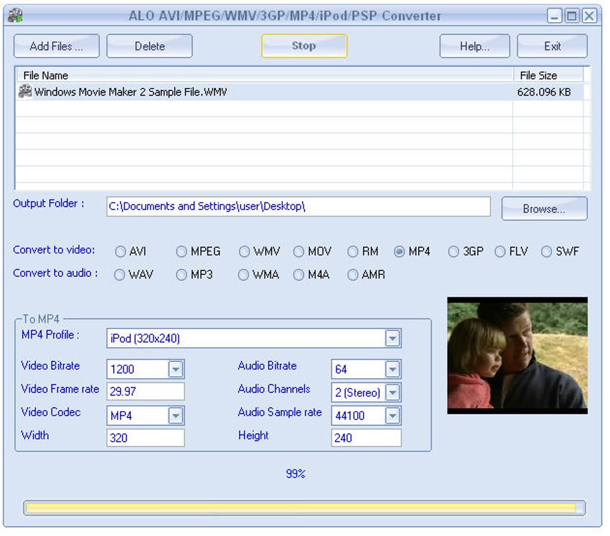
Task: Stop the current conversion
Action: tap(304, 46)
